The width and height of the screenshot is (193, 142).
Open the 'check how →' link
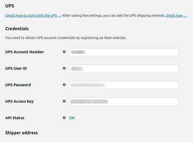pyautogui.click(x=176, y=16)
